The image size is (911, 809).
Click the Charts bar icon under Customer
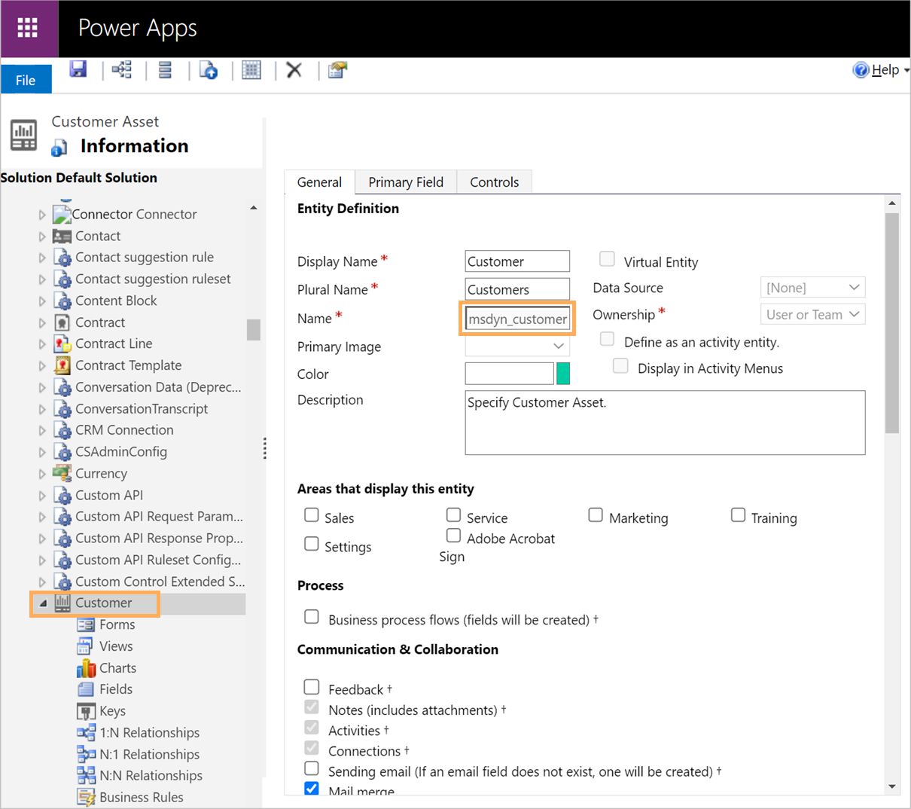[86, 668]
